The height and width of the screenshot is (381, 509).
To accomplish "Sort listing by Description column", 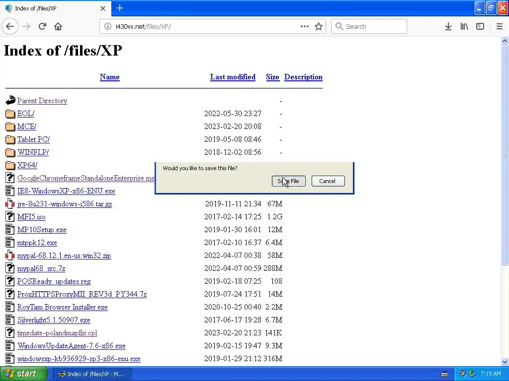I will pyautogui.click(x=303, y=77).
